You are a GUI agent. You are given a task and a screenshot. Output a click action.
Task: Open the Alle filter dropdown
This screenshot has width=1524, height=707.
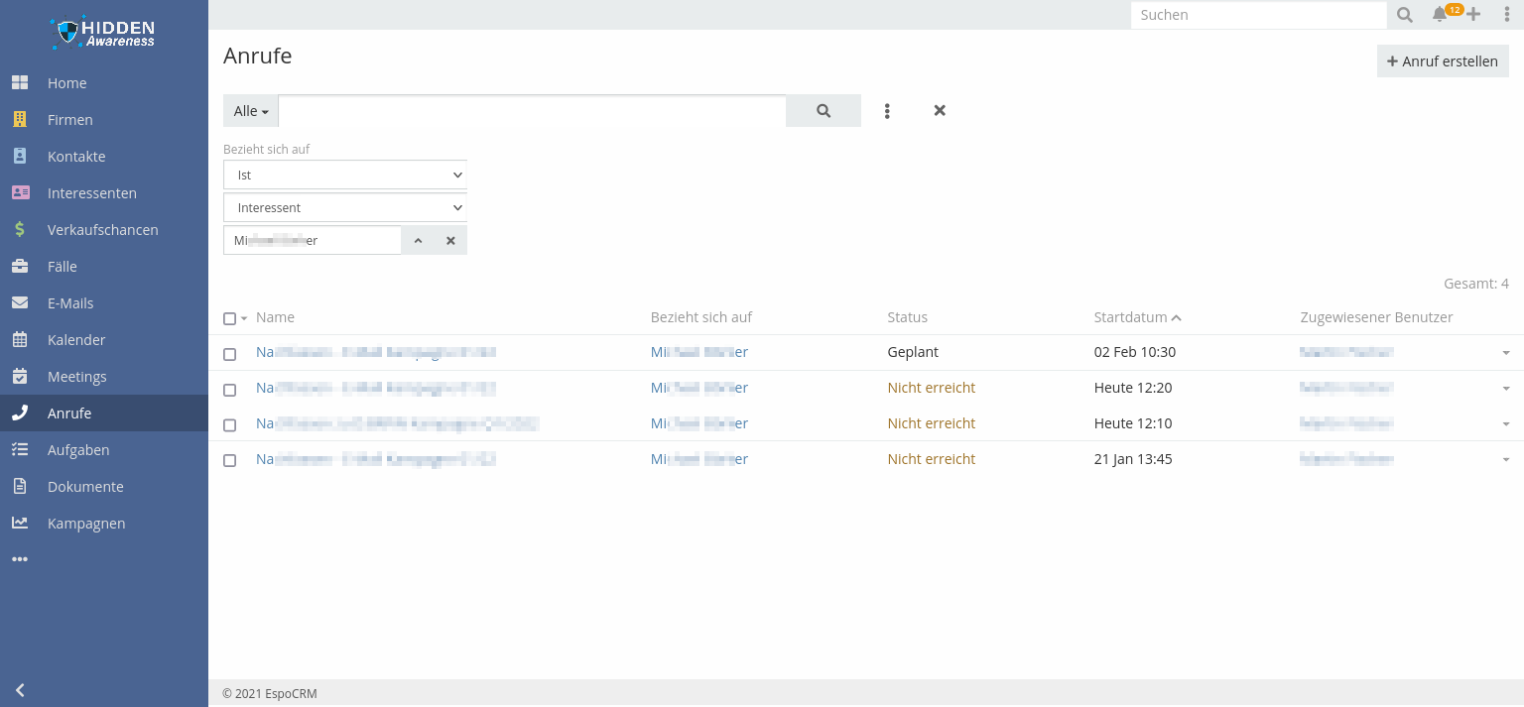click(251, 111)
